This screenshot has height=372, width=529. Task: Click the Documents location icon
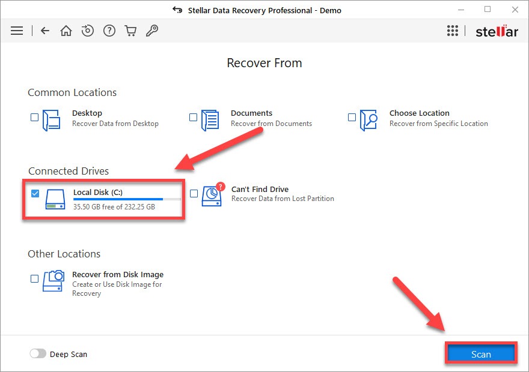(x=210, y=120)
